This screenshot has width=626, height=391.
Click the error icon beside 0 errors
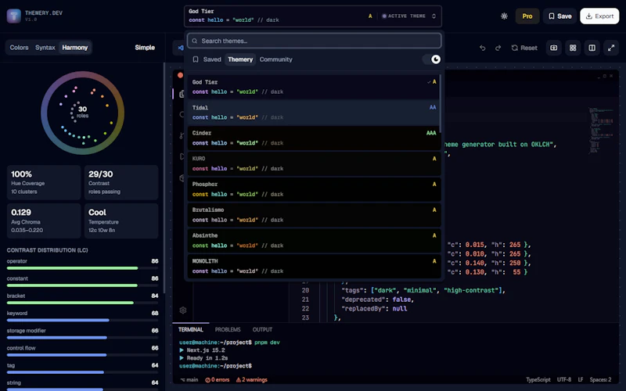(x=207, y=380)
